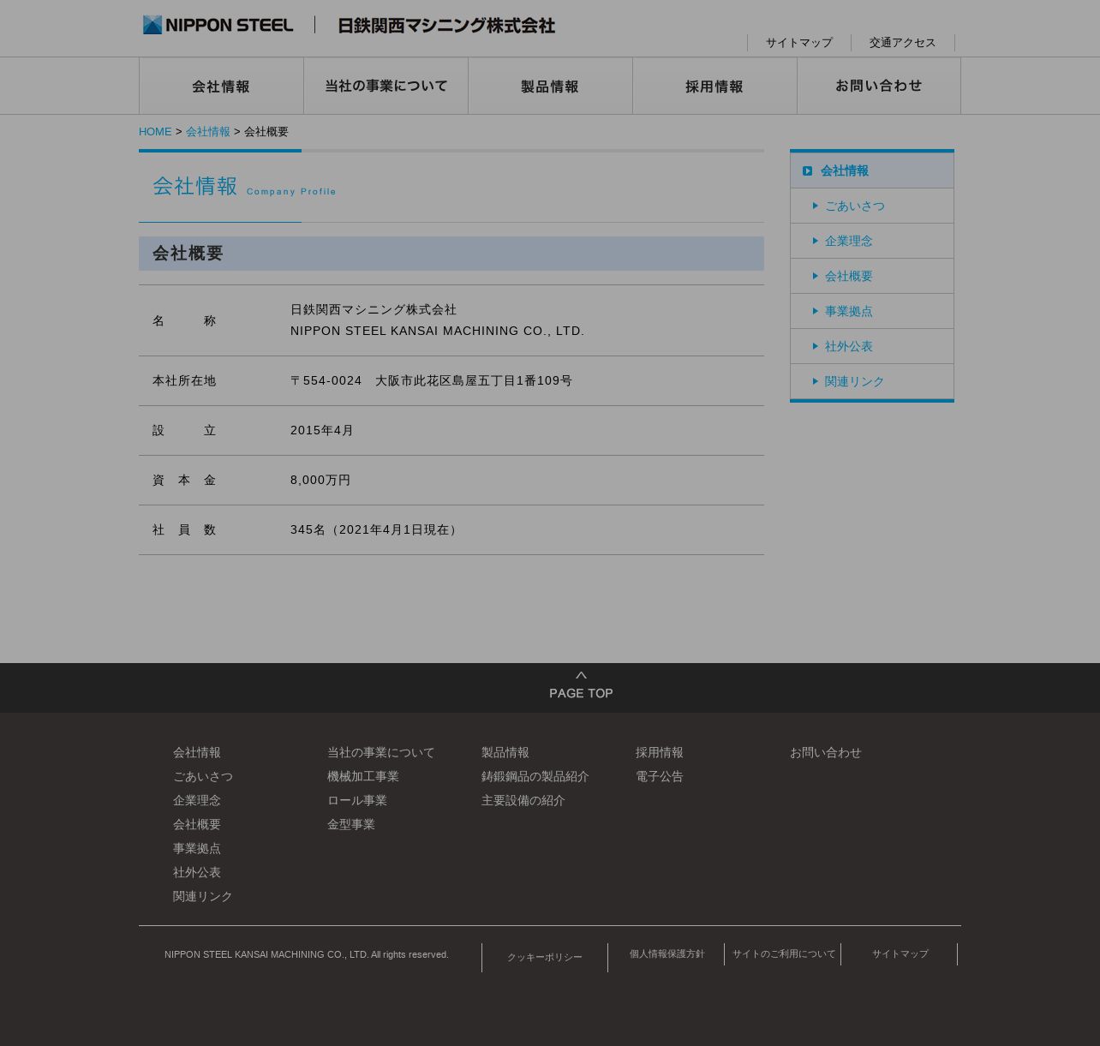Click the 日鉄関西マシニング株式会社 header title
The image size is (1100, 1046).
[x=446, y=26]
